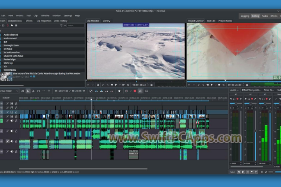281x187 pixels.
Task: Toggle lock on track A4
Action: click(x=16, y=152)
